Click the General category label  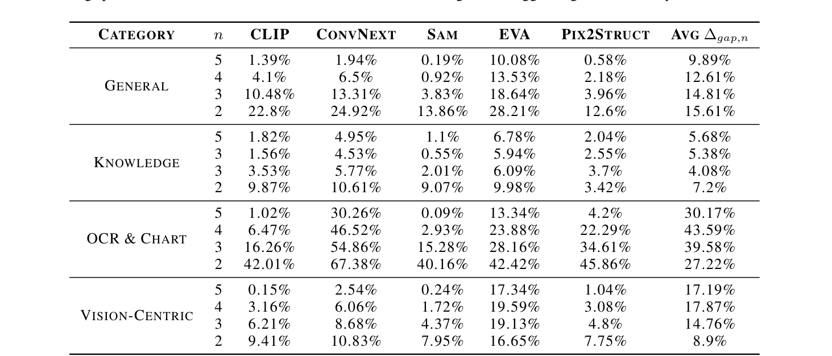coord(136,86)
